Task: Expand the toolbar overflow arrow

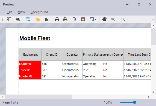Action: [x=153, y=19]
